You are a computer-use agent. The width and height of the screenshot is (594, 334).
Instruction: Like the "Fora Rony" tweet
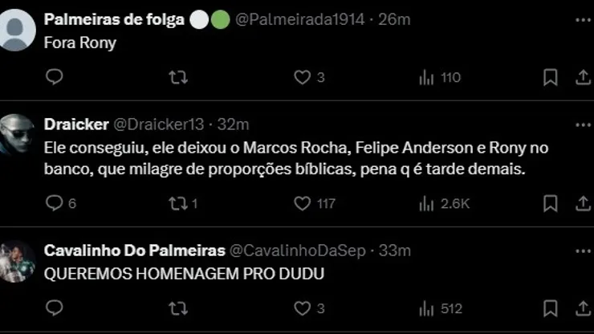(x=302, y=77)
